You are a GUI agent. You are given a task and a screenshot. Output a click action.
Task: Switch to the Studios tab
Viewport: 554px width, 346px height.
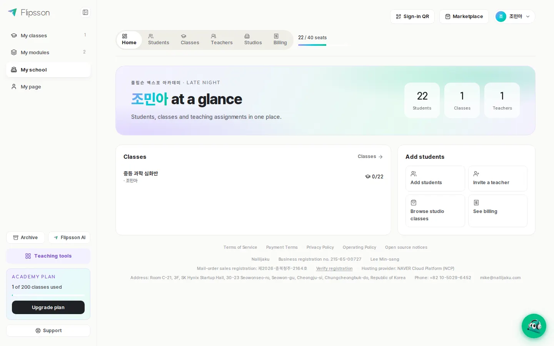tap(253, 39)
